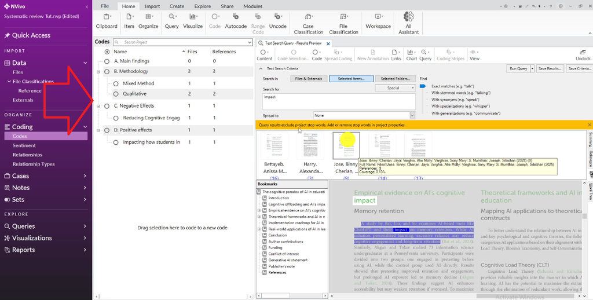Collapse the D. Positive effects tree node
The image size is (593, 300).
tap(98, 130)
